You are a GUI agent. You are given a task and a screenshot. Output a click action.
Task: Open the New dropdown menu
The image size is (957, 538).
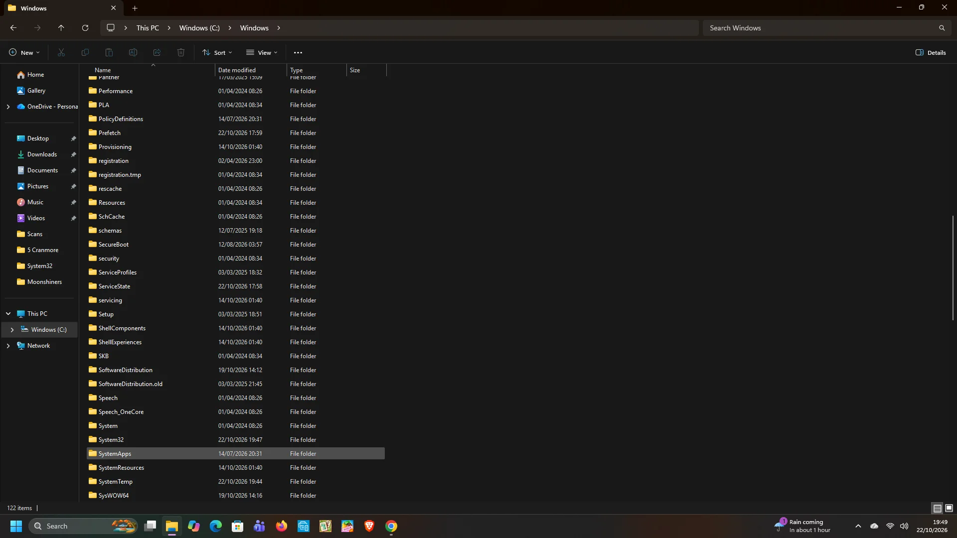coord(24,52)
